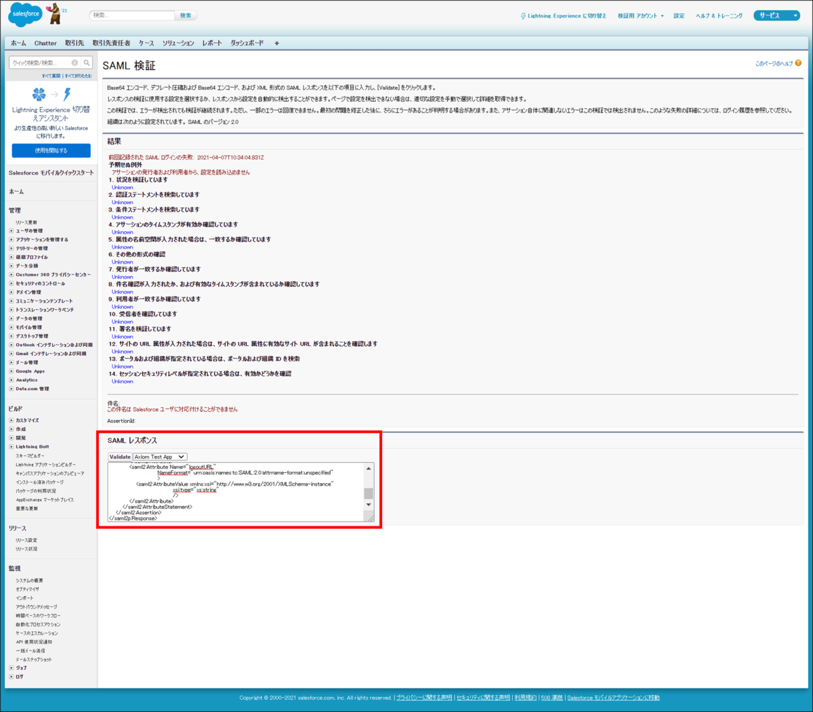Click the classic flower icon in transition assistant
Image resolution: width=813 pixels, height=712 pixels.
click(x=39, y=94)
